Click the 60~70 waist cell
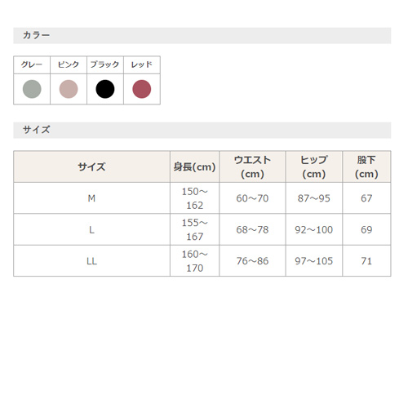 tap(252, 198)
